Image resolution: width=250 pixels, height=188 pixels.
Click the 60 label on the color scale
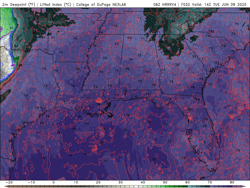[x=187, y=182]
